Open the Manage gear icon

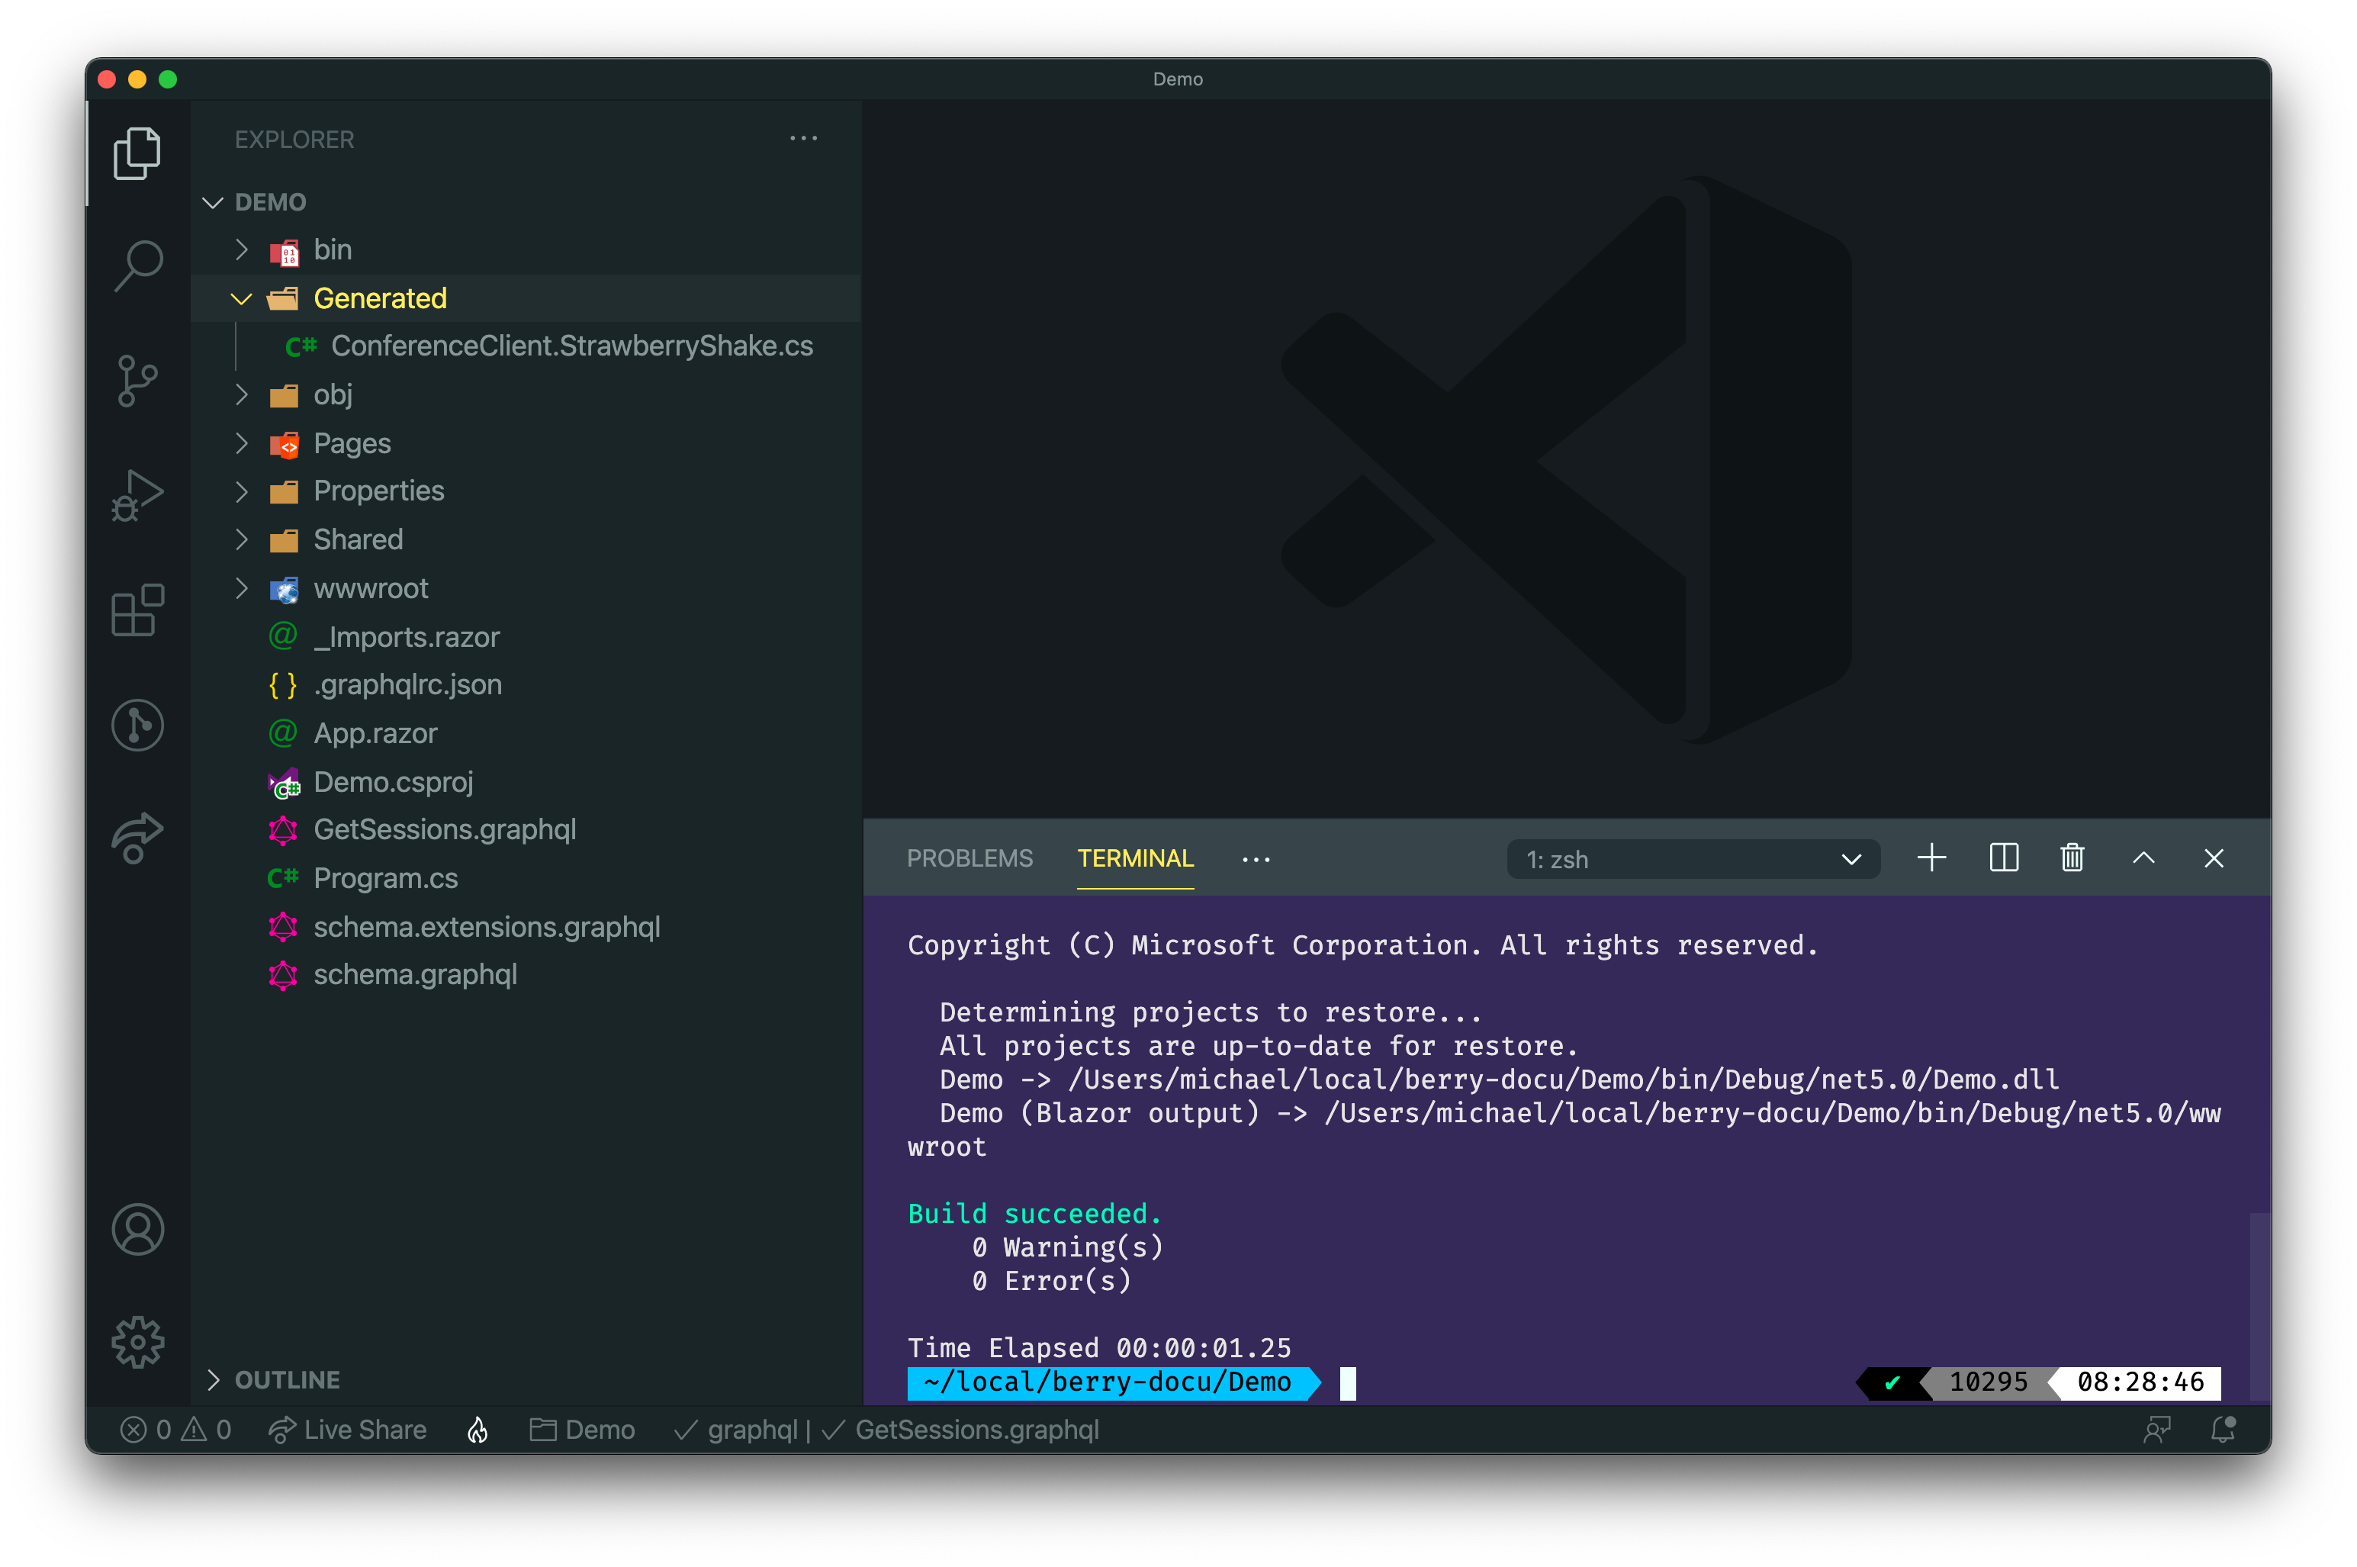[138, 1342]
